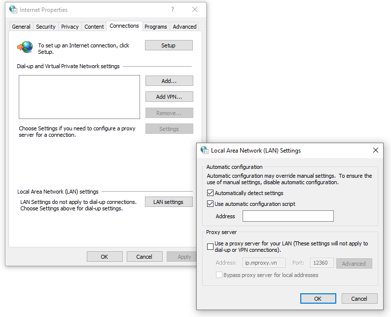The height and width of the screenshot is (317, 391).
Task: Click the globe icon beside the Setup text
Action: (x=25, y=47)
